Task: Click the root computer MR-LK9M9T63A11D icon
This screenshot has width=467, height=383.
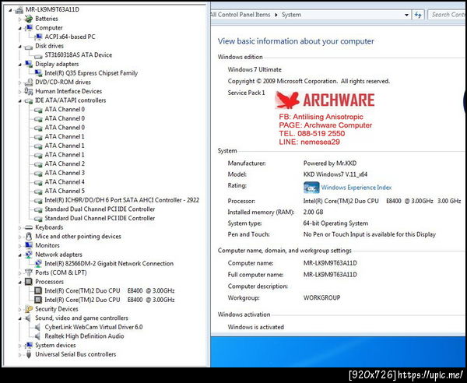Action: [x=19, y=10]
